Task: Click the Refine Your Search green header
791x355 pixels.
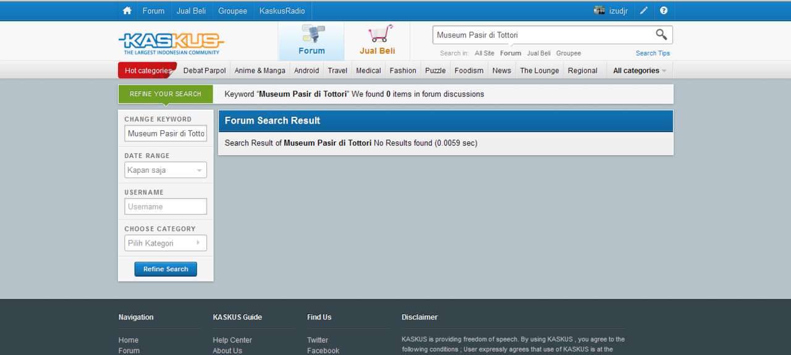Action: coord(166,94)
